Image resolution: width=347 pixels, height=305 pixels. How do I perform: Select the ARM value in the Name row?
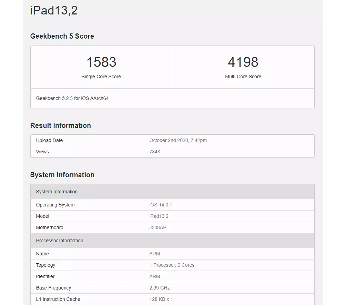tap(154, 254)
